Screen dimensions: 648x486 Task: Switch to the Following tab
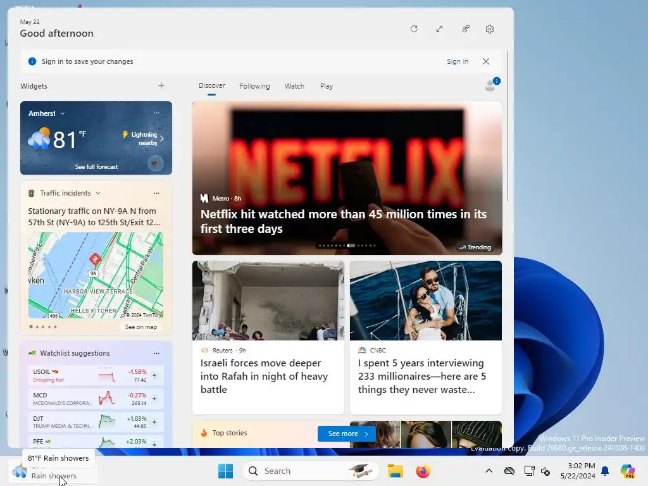click(254, 86)
